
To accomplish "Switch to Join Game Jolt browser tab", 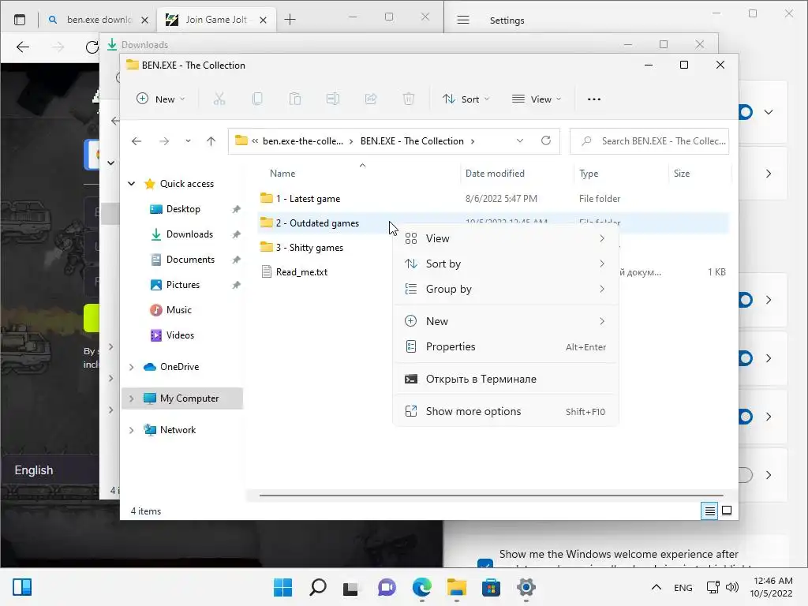I will (x=216, y=20).
